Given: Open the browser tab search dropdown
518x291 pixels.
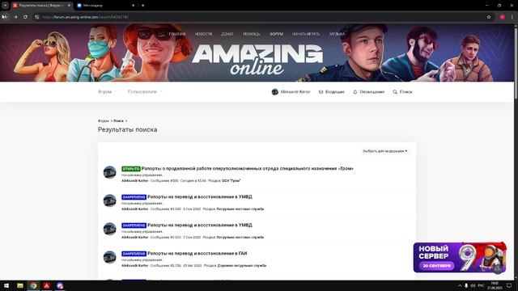Looking at the screenshot, I should (6, 6).
